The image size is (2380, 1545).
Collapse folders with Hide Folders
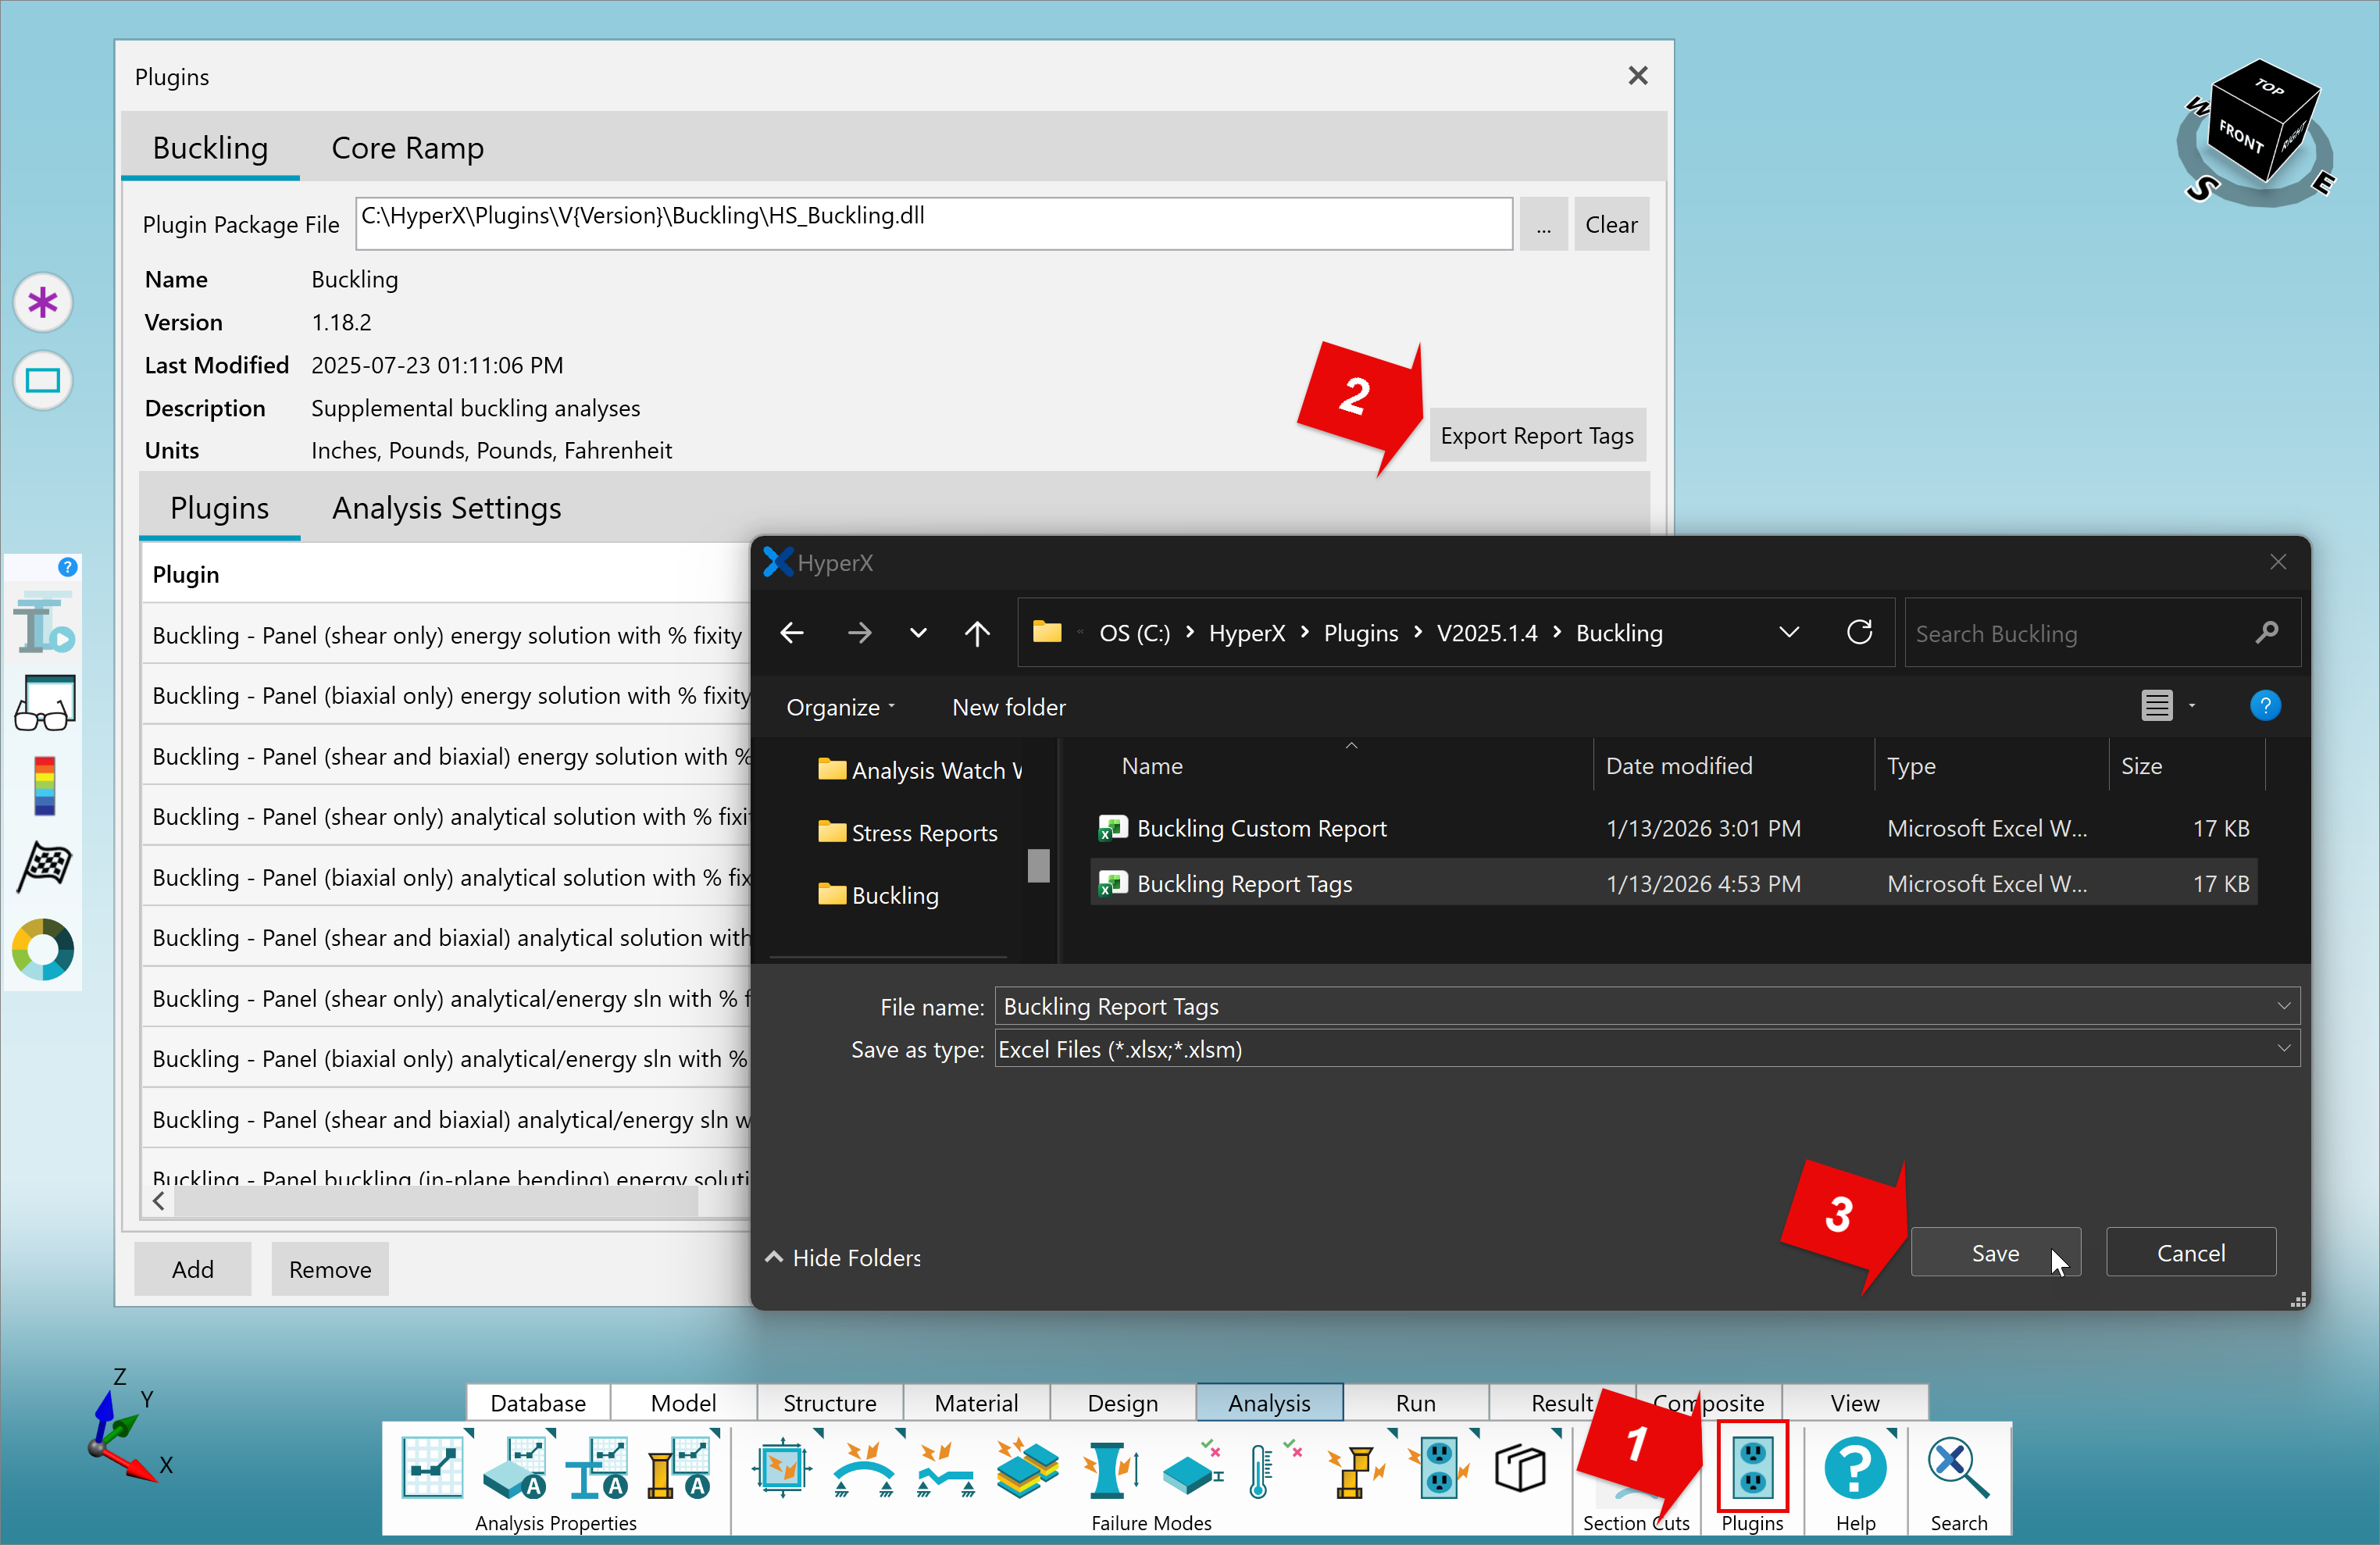pyautogui.click(x=843, y=1257)
